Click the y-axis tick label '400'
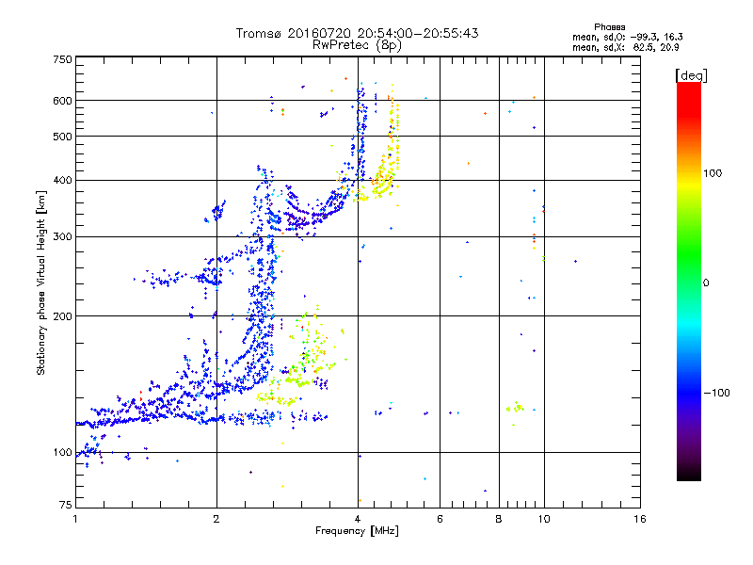The image size is (753, 565). tap(62, 180)
